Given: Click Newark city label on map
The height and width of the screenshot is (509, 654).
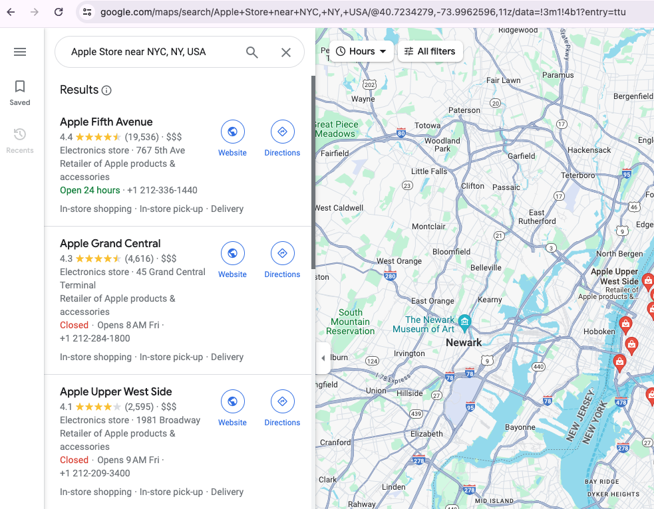Looking at the screenshot, I should coord(464,343).
